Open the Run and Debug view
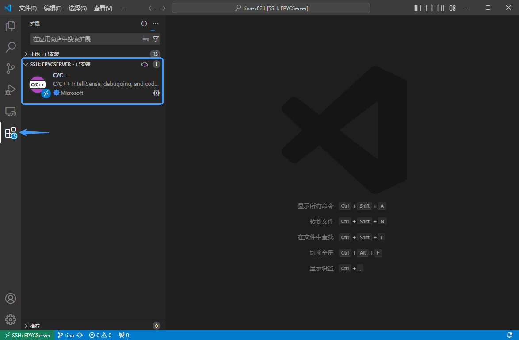 point(11,90)
